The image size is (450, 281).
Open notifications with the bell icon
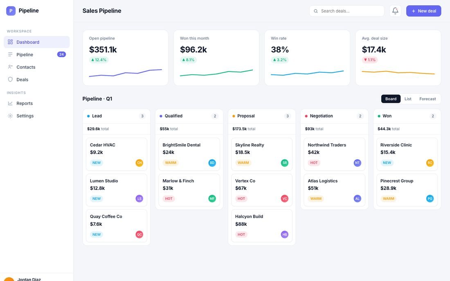tap(395, 11)
